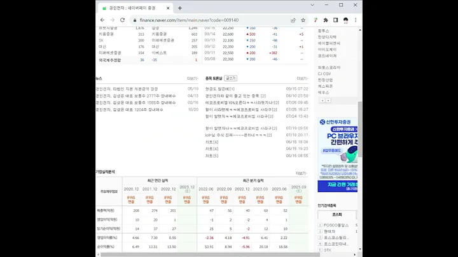Open discussion post dated 09/15 07:22

point(219,89)
